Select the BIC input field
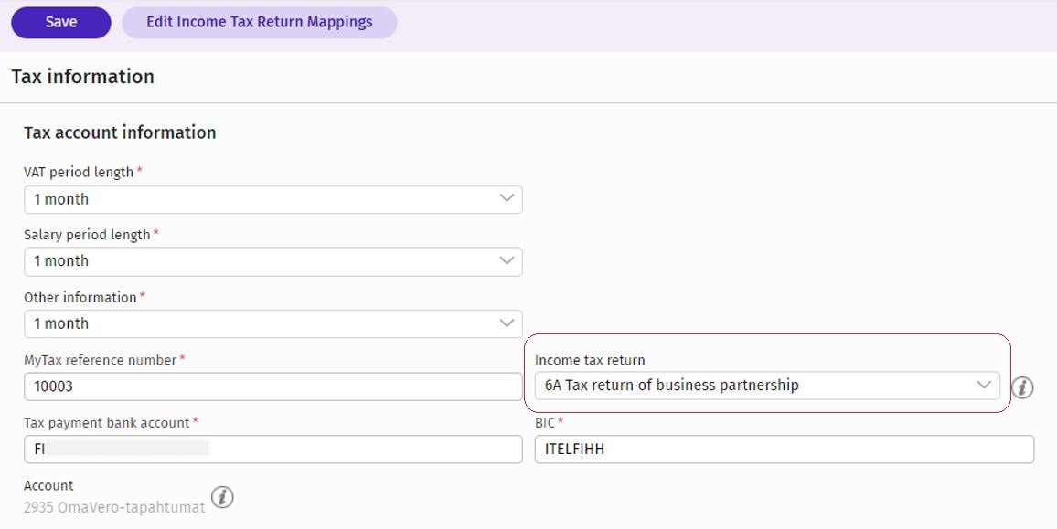 pyautogui.click(x=784, y=449)
